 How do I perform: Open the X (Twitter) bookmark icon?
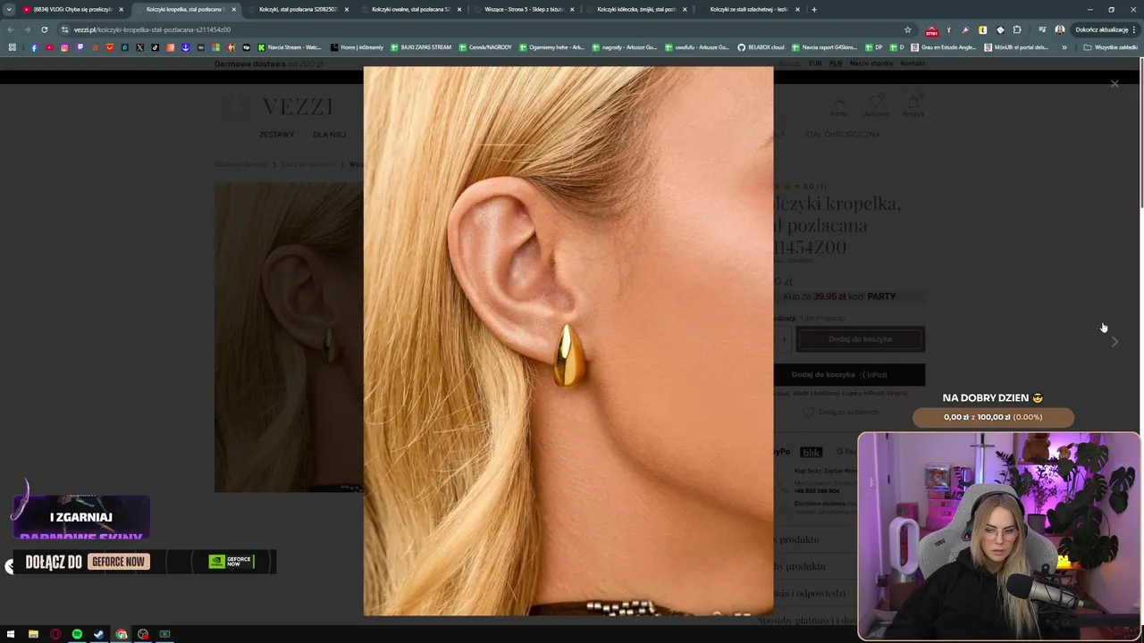[140, 47]
